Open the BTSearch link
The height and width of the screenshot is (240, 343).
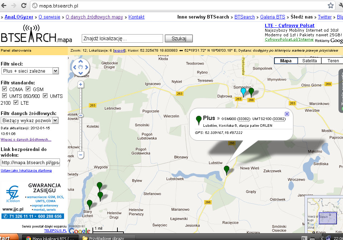point(244,17)
